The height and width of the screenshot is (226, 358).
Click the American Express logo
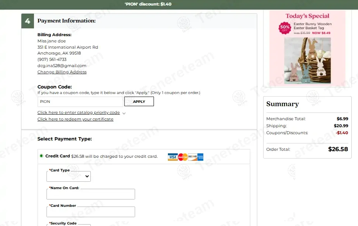pyautogui.click(x=200, y=157)
